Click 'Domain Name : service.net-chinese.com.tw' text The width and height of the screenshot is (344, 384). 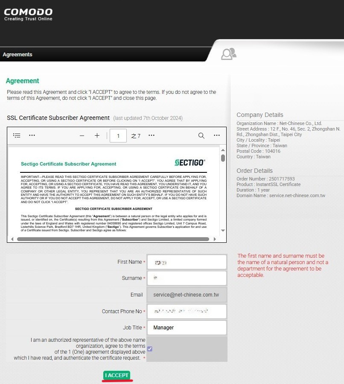[281, 195]
